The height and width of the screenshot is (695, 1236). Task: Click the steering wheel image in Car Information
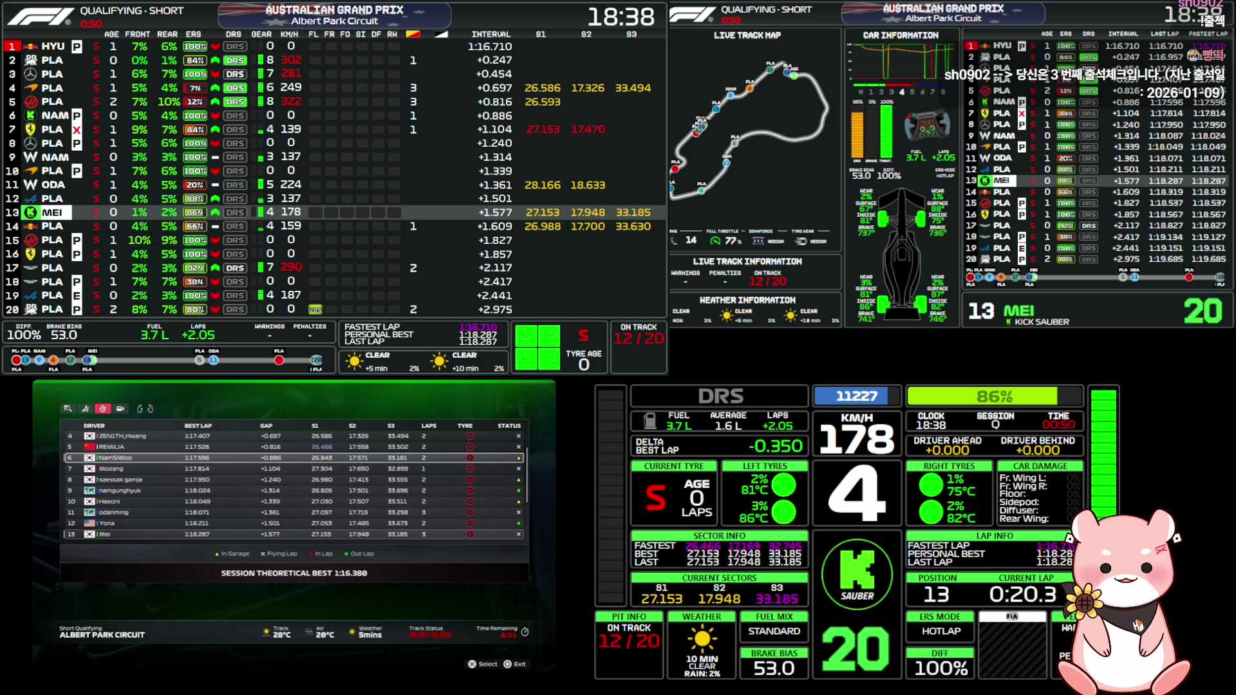click(x=926, y=125)
